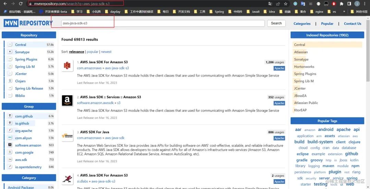The height and width of the screenshot is (189, 370).
Task: Click the search input containing aws-java-sdk-s3
Action: 163,23
